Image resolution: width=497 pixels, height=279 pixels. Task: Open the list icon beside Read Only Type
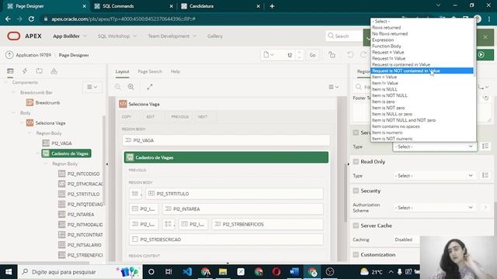[485, 175]
